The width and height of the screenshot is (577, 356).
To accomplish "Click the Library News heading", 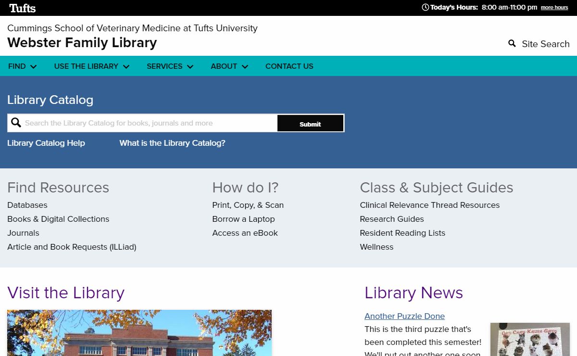I will 414,292.
